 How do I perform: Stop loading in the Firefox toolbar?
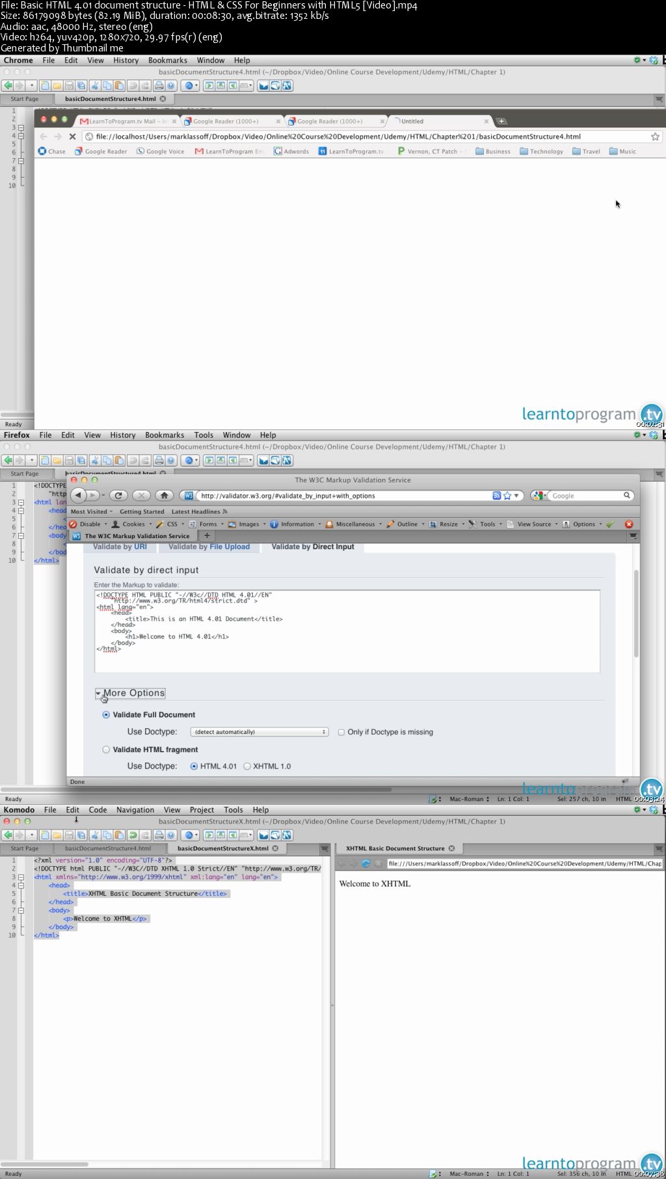point(141,495)
